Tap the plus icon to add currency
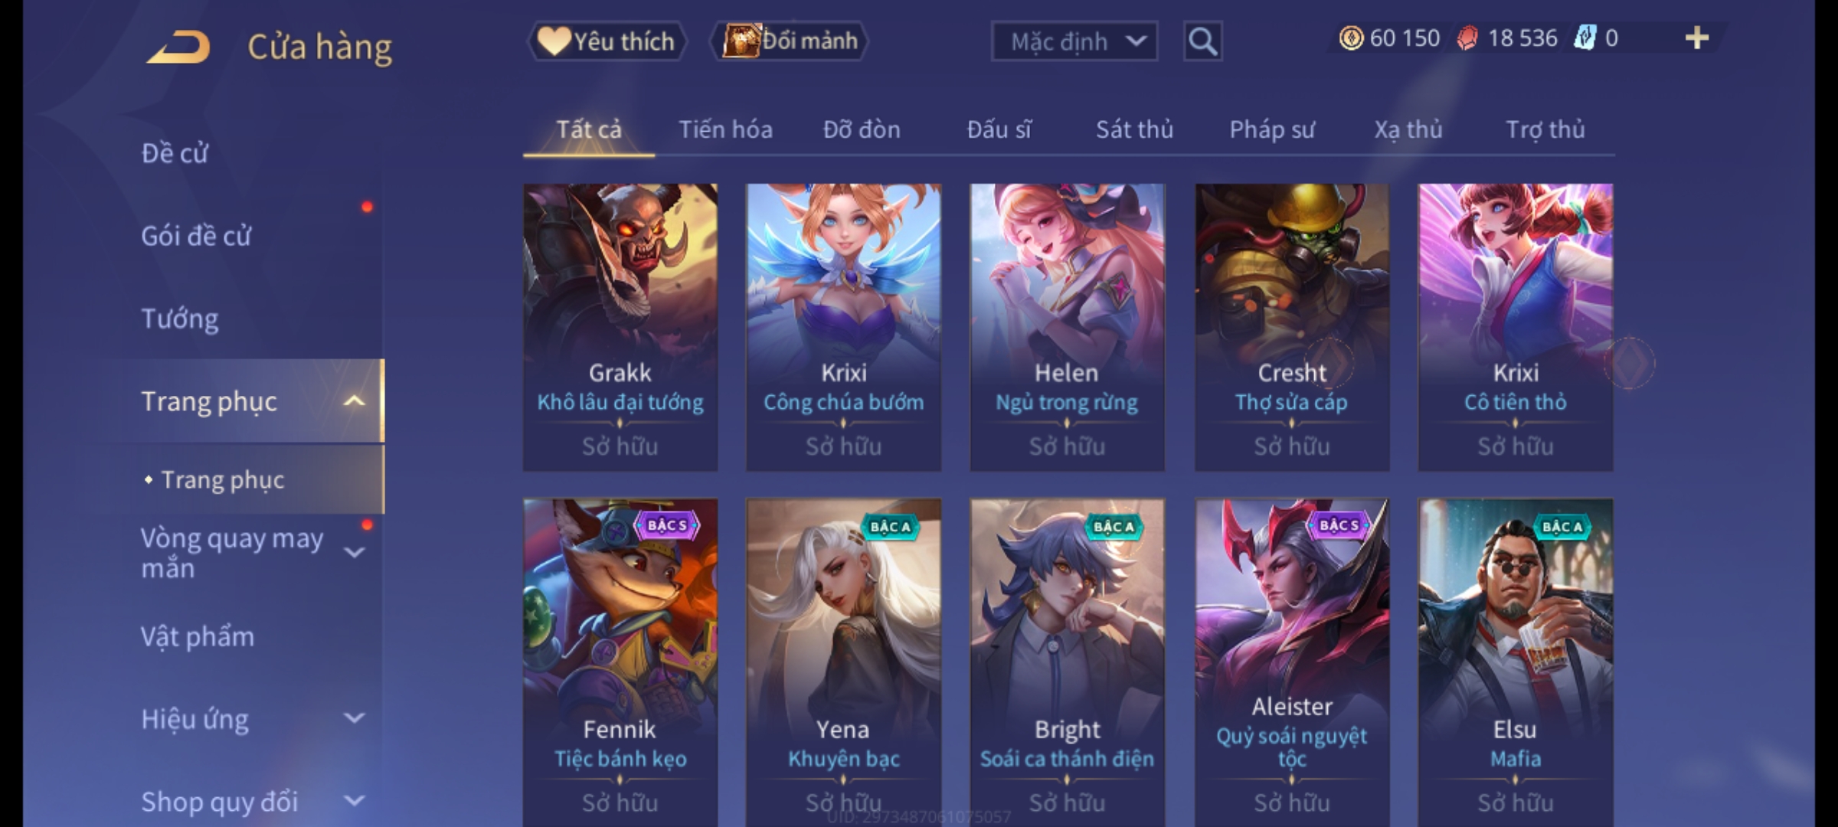Image resolution: width=1838 pixels, height=827 pixels. click(x=1697, y=38)
